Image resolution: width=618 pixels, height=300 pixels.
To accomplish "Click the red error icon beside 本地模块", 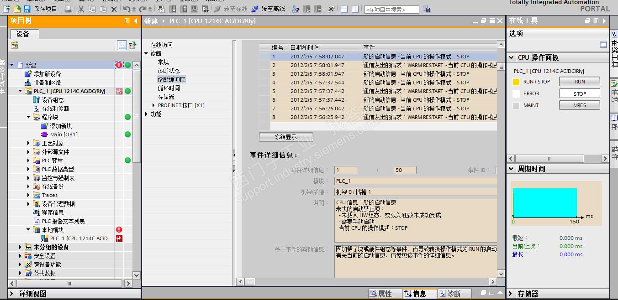I will [119, 230].
